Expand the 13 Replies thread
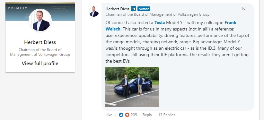The height and width of the screenshot is (120, 264). 167,115
